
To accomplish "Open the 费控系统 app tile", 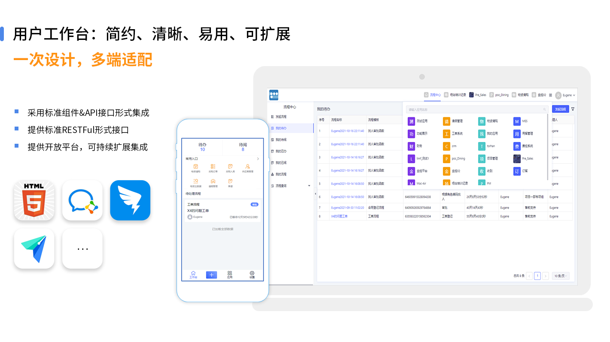I will coord(524,146).
